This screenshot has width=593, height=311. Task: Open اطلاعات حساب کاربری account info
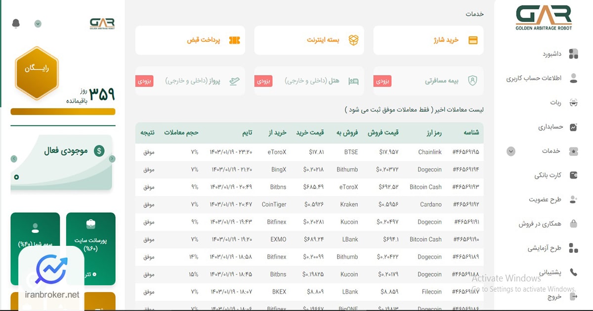pos(534,78)
